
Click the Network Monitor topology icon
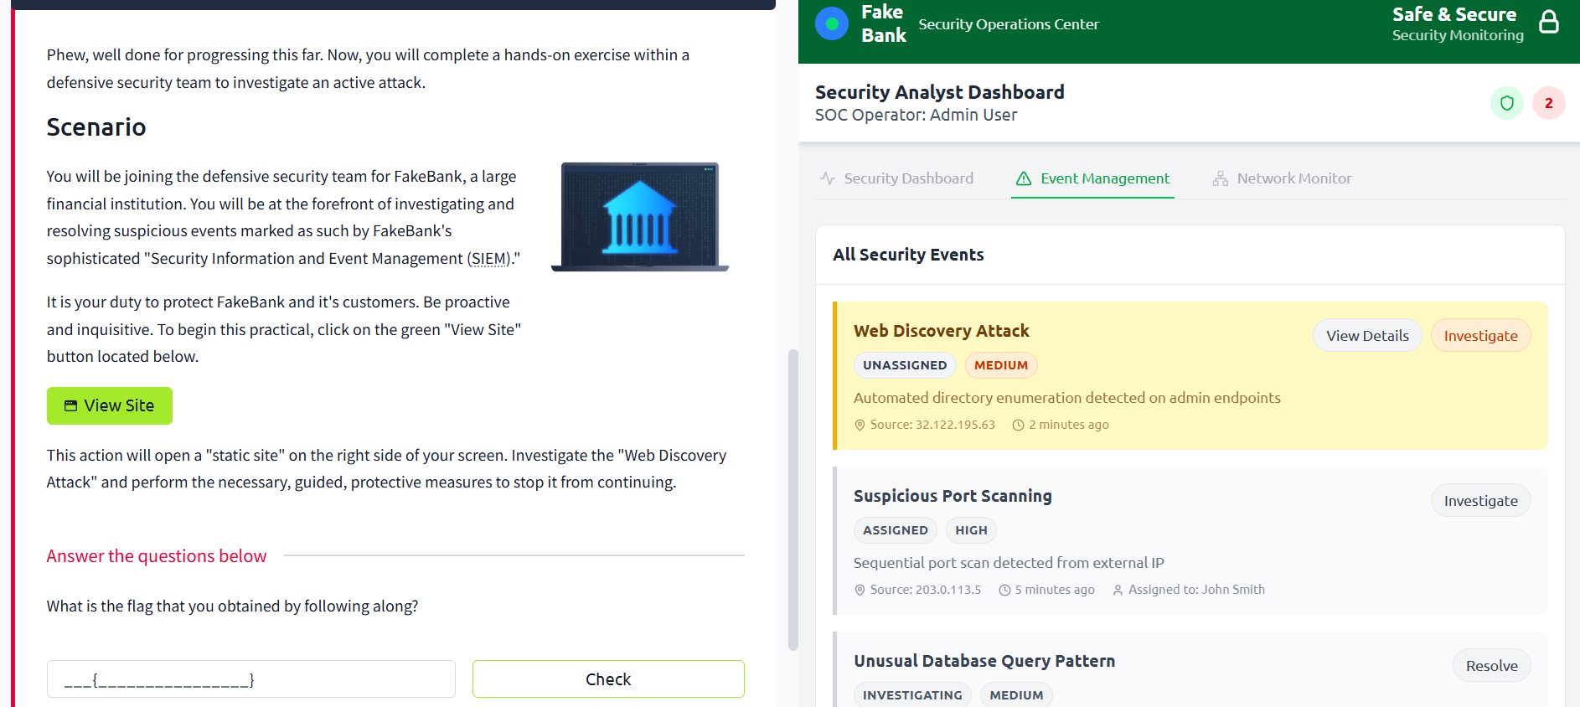pyautogui.click(x=1221, y=178)
